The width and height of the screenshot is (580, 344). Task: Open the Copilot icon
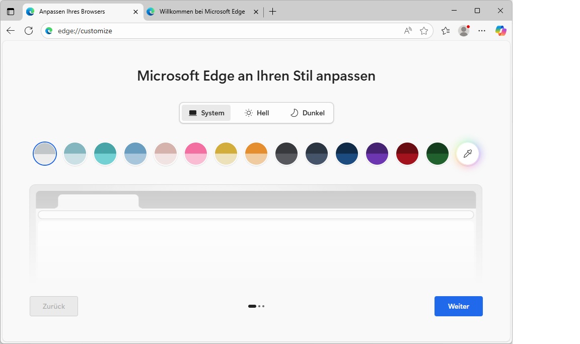[500, 31]
